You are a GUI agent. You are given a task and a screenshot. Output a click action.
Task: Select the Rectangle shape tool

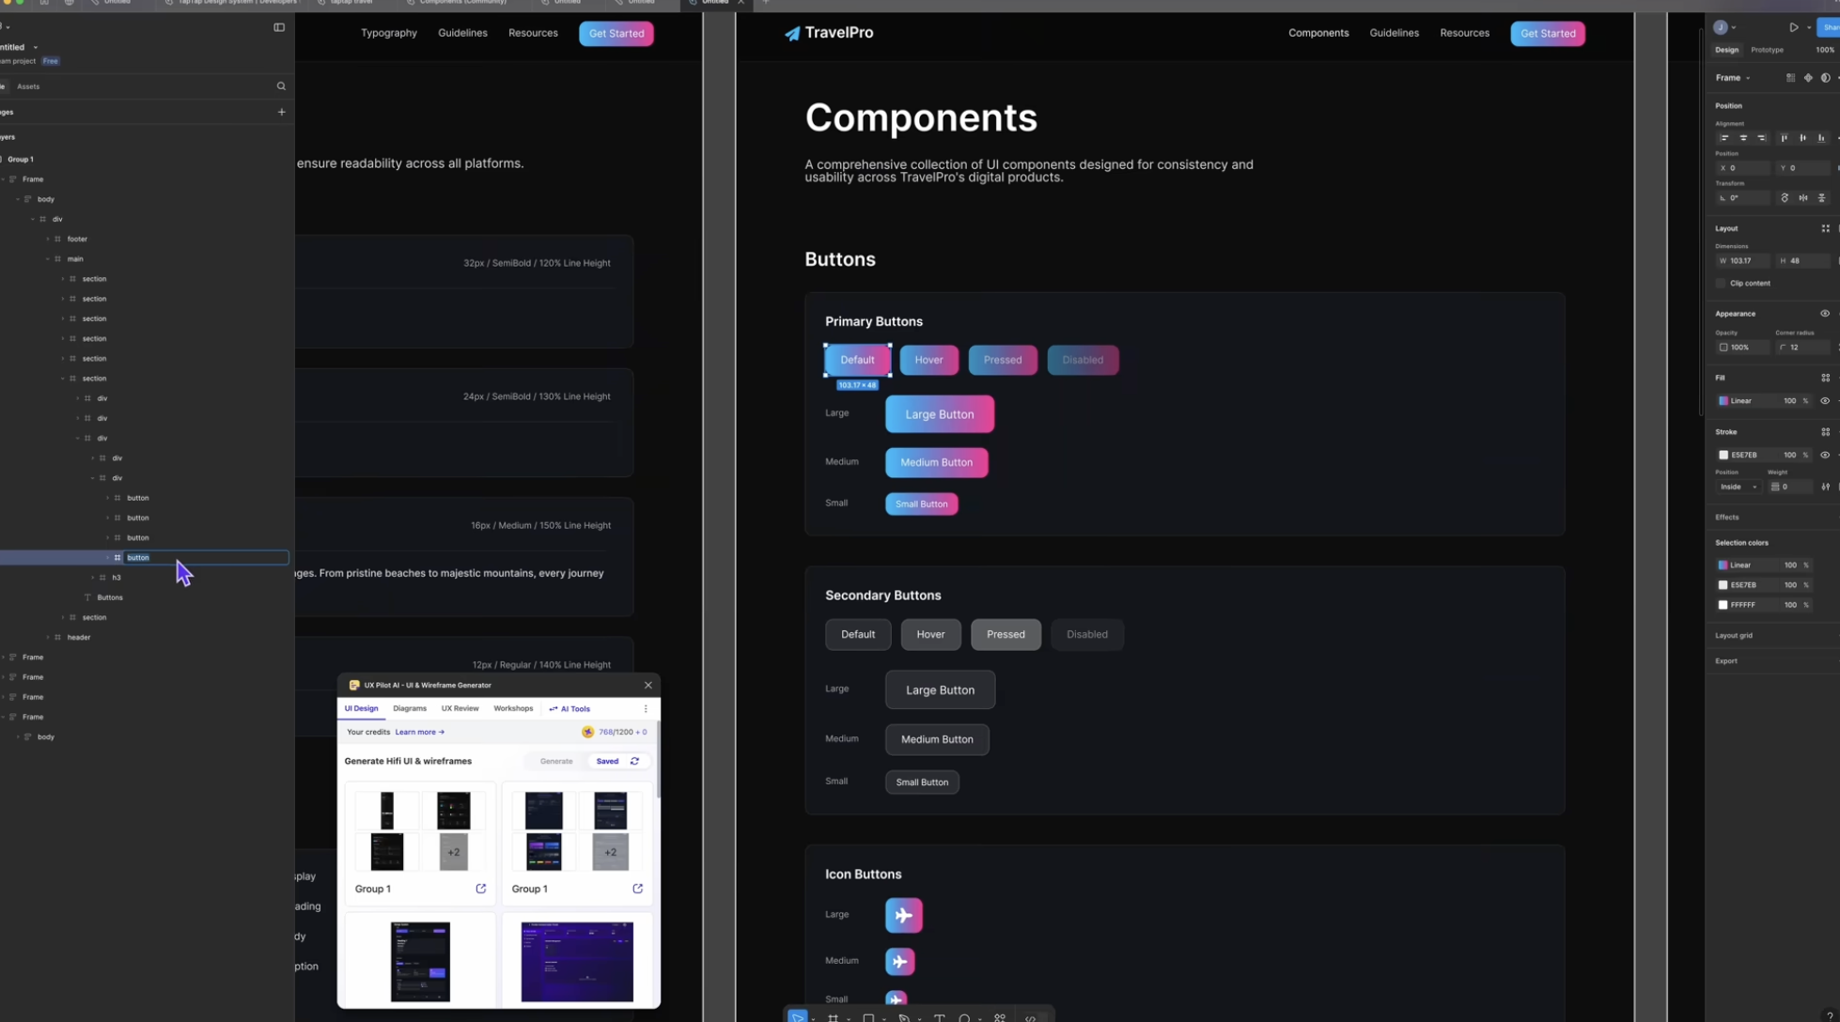coord(868,1017)
